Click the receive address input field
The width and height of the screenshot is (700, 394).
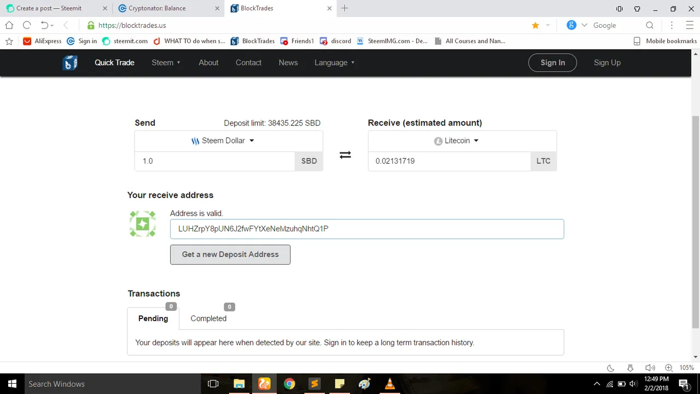tap(367, 229)
